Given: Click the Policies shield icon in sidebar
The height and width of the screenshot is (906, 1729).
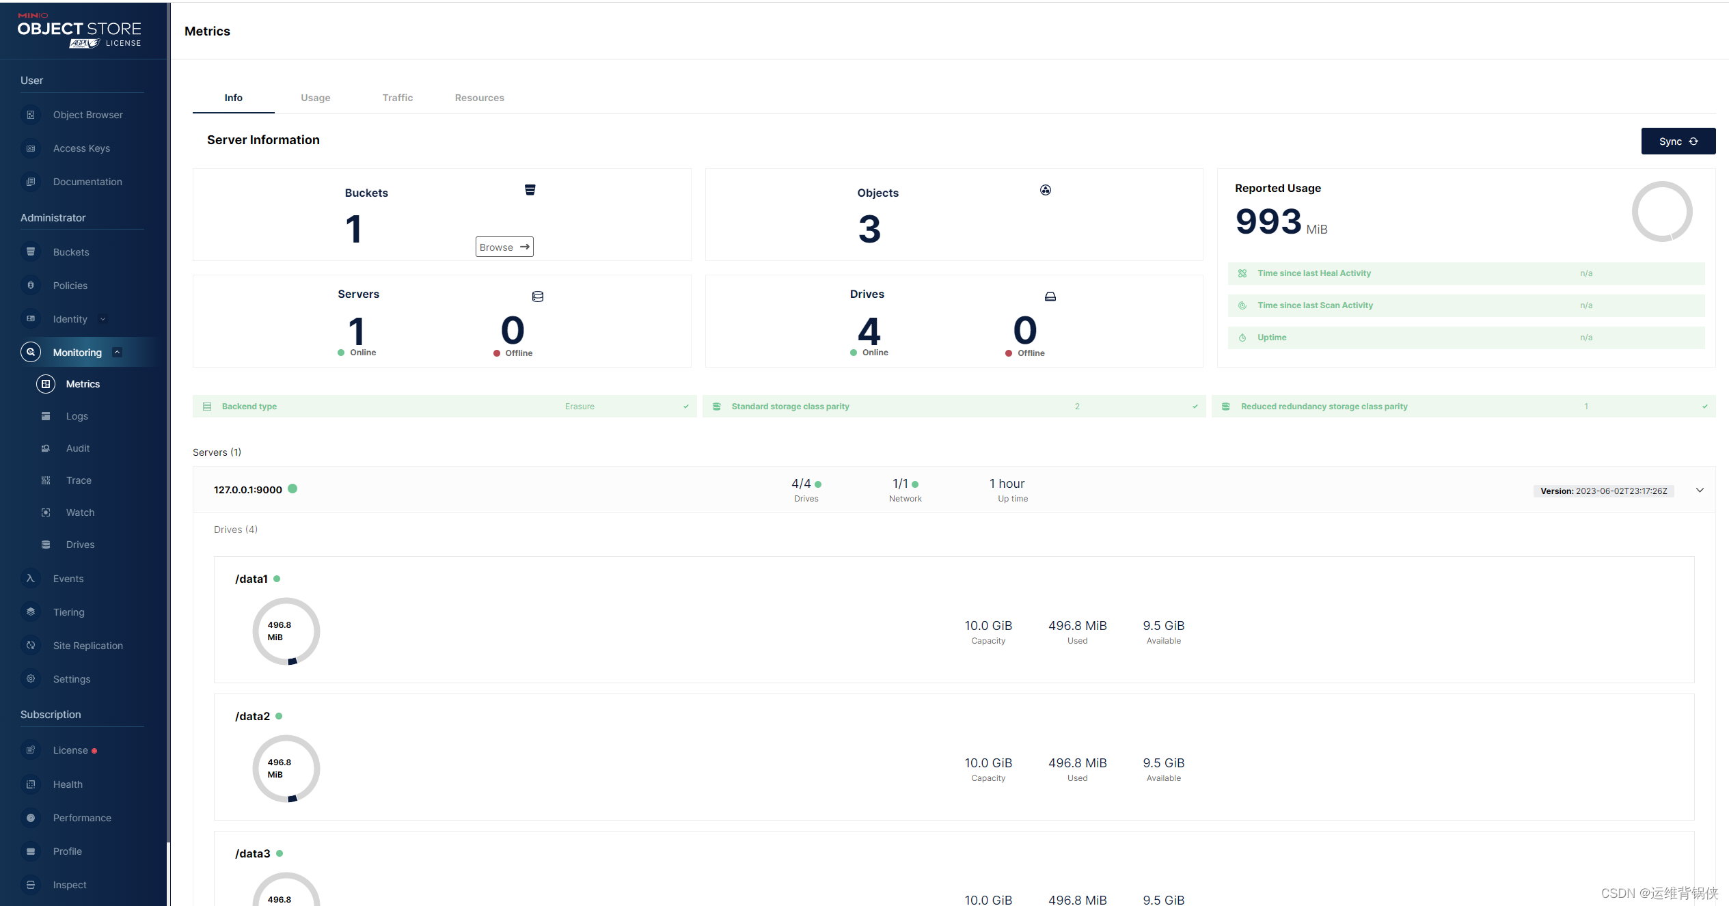Looking at the screenshot, I should pos(31,286).
